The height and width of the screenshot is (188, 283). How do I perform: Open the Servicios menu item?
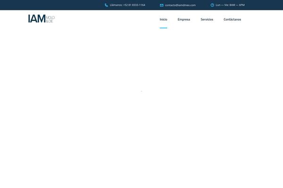pos(207,19)
